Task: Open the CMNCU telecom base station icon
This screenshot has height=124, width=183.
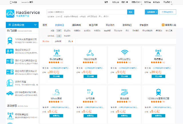Action: [x=158, y=53]
